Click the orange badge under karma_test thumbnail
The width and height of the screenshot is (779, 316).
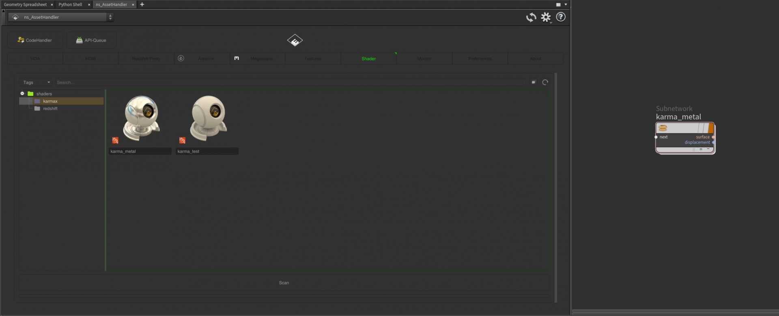tap(182, 141)
